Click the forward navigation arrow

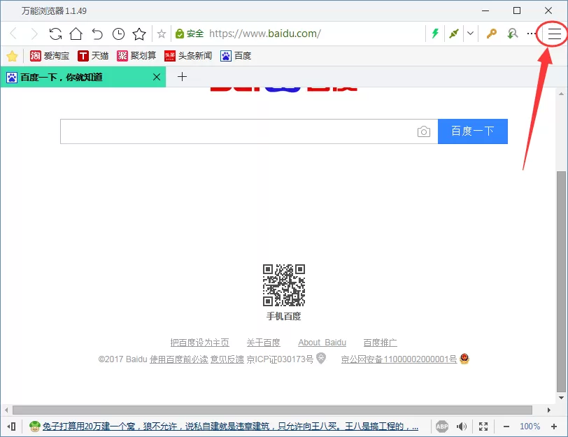(x=34, y=34)
